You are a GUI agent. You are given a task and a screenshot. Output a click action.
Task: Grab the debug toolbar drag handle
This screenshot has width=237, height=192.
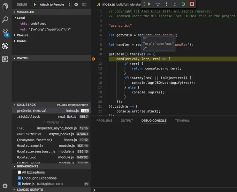[x=144, y=4]
